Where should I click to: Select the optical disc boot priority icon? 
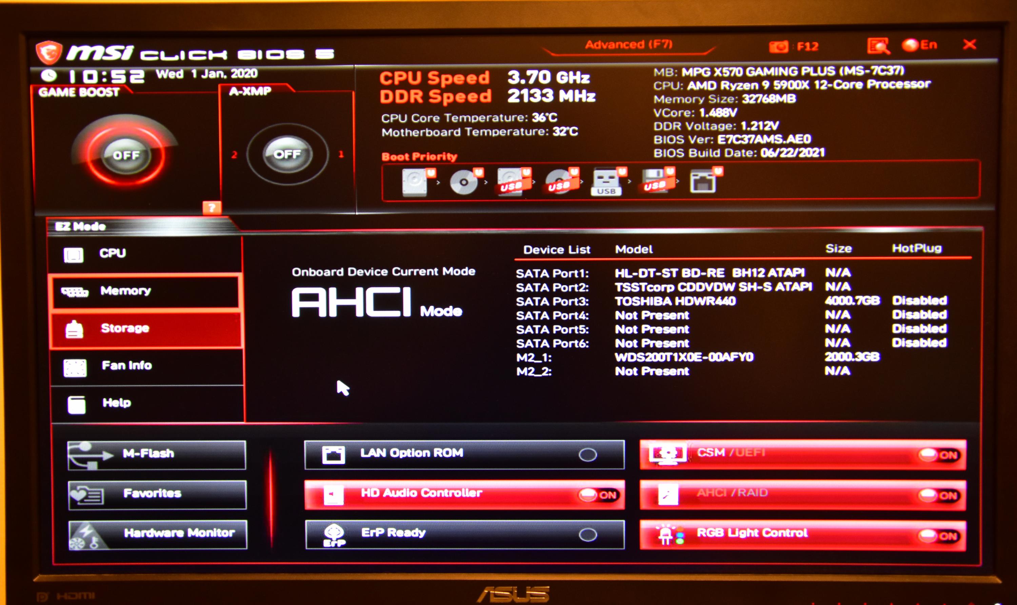pyautogui.click(x=464, y=182)
